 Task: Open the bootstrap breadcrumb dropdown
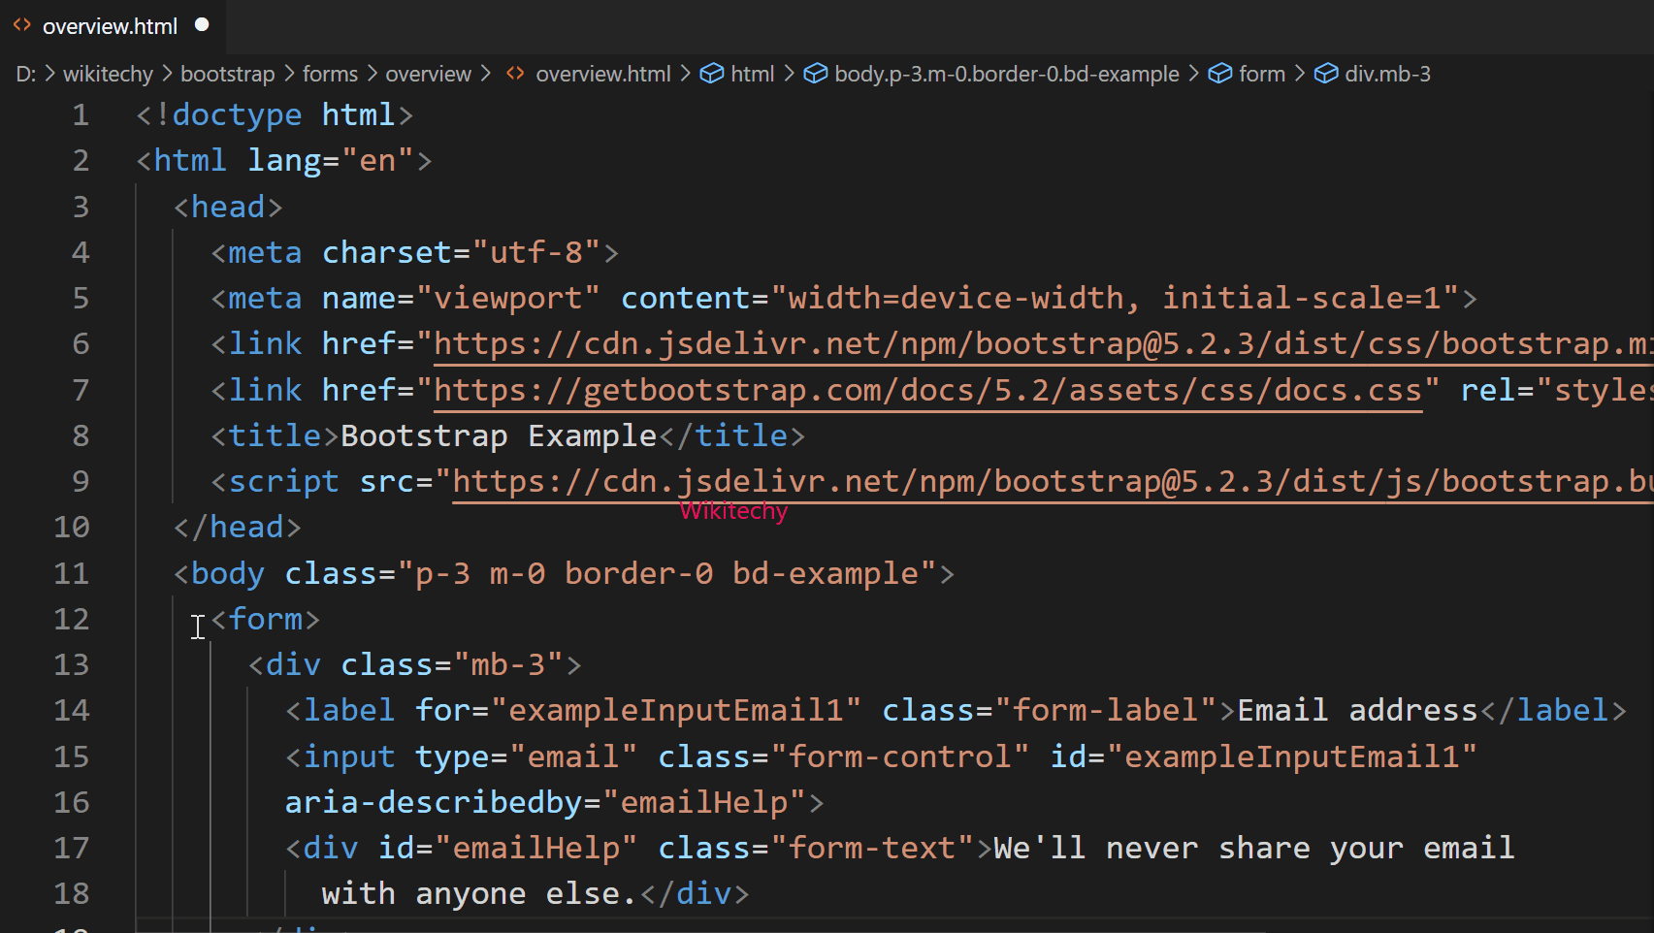[227, 73]
